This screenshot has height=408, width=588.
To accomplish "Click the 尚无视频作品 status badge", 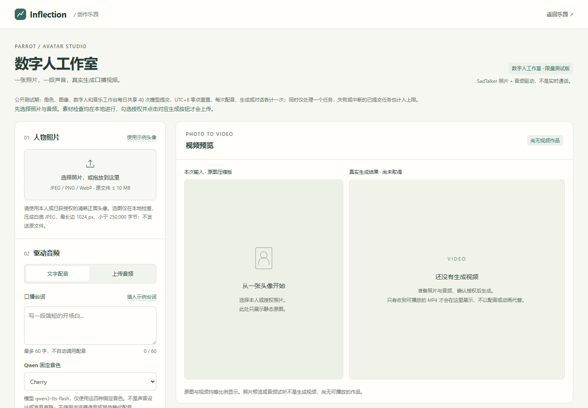I will point(545,140).
